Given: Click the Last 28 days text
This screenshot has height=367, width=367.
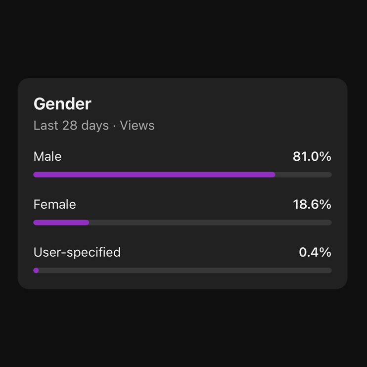Looking at the screenshot, I should point(71,125).
